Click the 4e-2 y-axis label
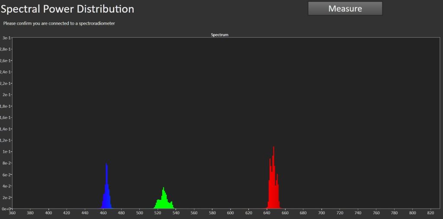The image size is (443, 219). pyautogui.click(x=6, y=186)
